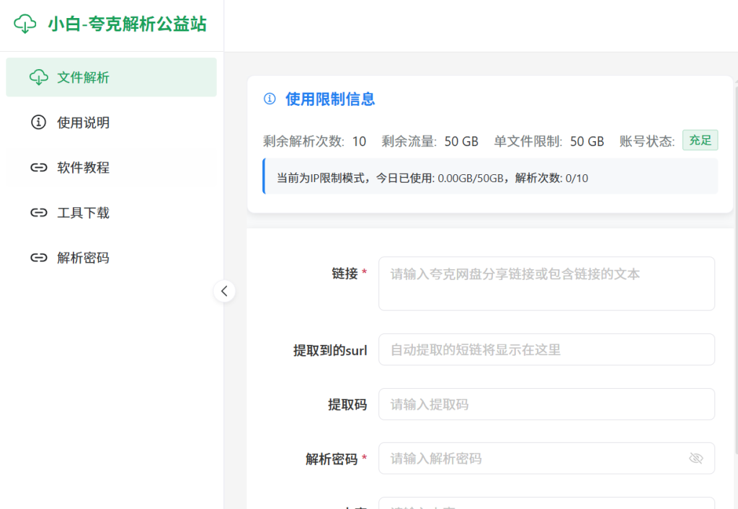Focus the 提取码 input field

[x=546, y=404]
